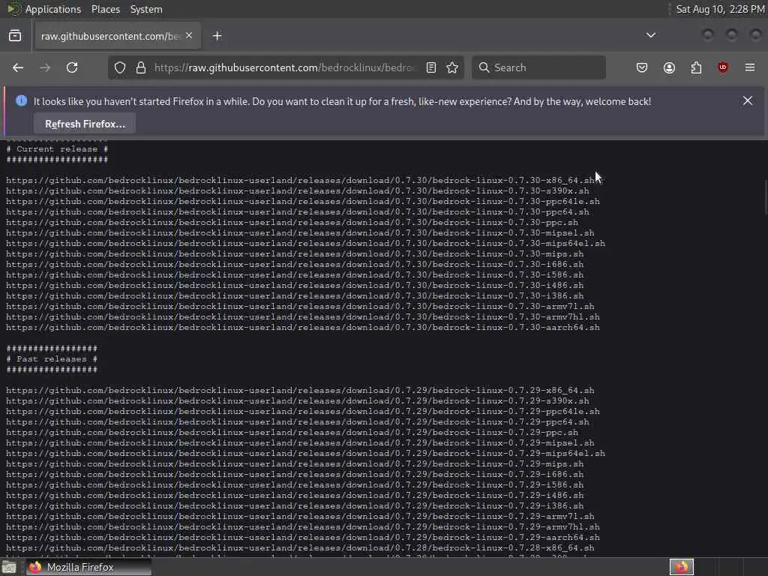Click the 0.7.30-i486.sh URL line
This screenshot has height=576, width=768.
295,286
